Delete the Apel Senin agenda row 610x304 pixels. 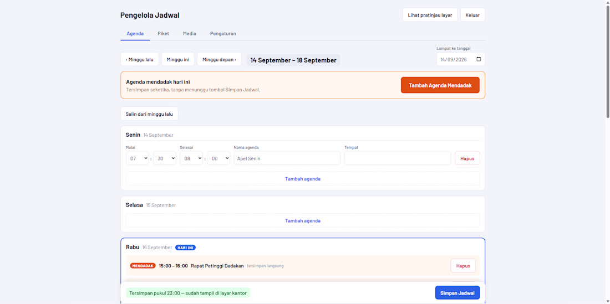[467, 158]
